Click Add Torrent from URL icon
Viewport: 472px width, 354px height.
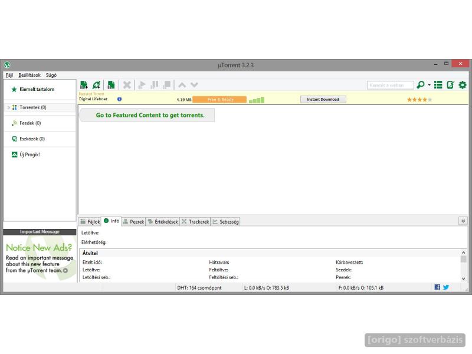[96, 85]
